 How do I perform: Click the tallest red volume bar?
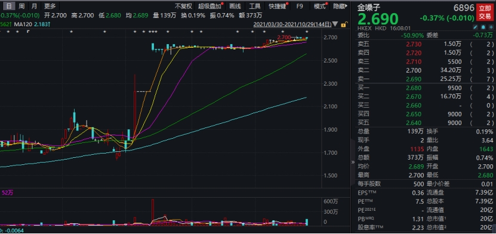pos(153,212)
